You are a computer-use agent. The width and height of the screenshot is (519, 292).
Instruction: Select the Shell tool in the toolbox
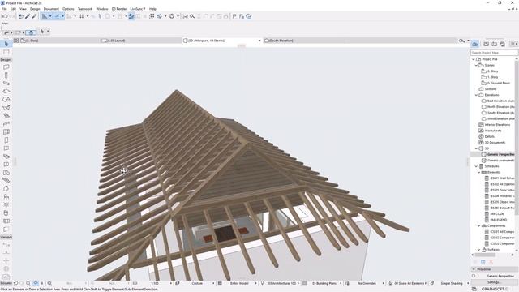(x=6, y=108)
